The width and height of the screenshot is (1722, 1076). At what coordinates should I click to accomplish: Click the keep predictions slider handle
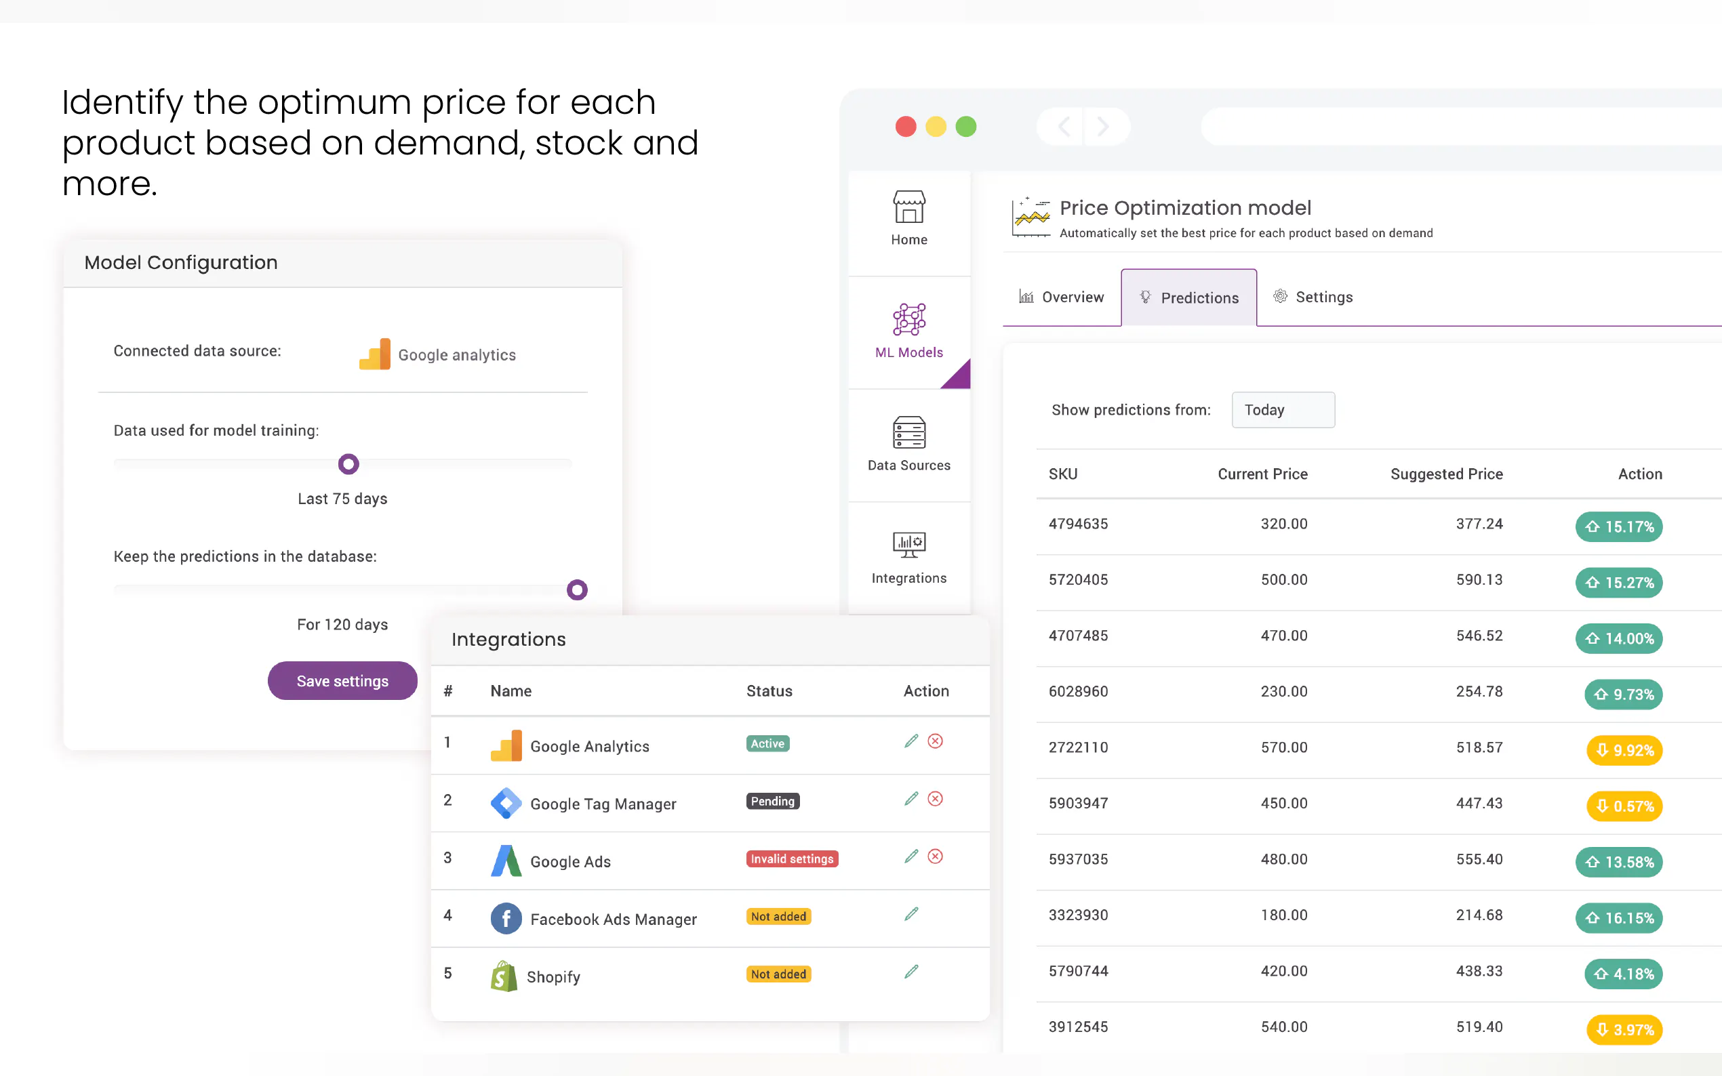[x=577, y=590]
